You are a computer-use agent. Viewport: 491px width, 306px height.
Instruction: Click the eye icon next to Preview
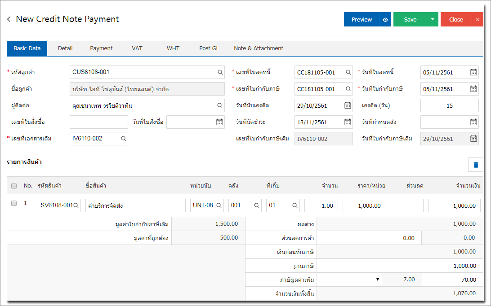[x=385, y=19]
